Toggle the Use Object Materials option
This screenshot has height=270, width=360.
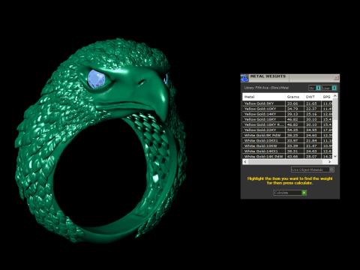(313, 169)
